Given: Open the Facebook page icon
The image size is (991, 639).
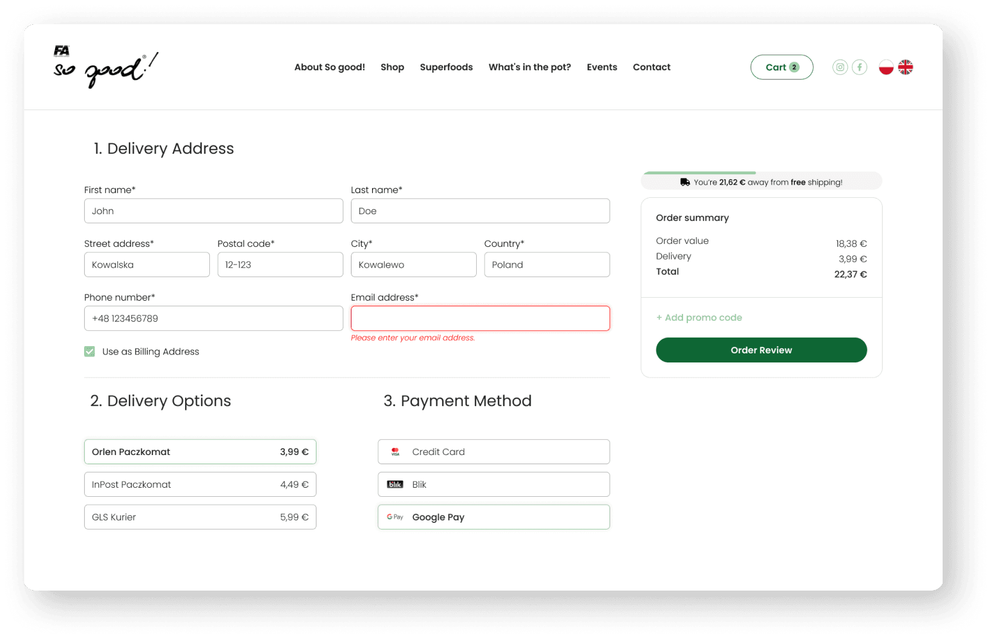Looking at the screenshot, I should click(859, 67).
